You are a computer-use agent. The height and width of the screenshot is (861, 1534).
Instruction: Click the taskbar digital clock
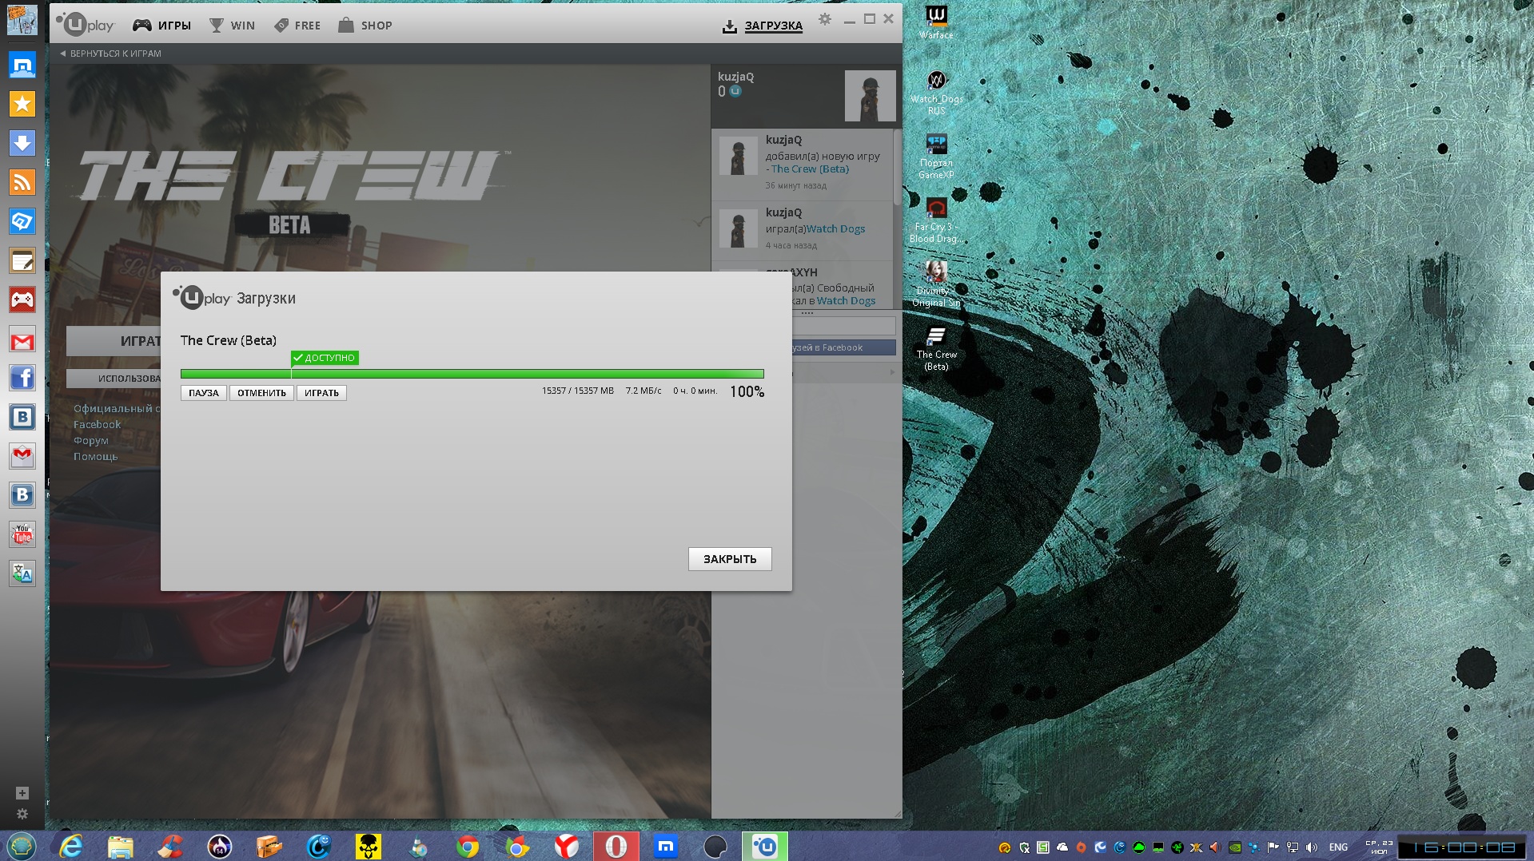1460,847
